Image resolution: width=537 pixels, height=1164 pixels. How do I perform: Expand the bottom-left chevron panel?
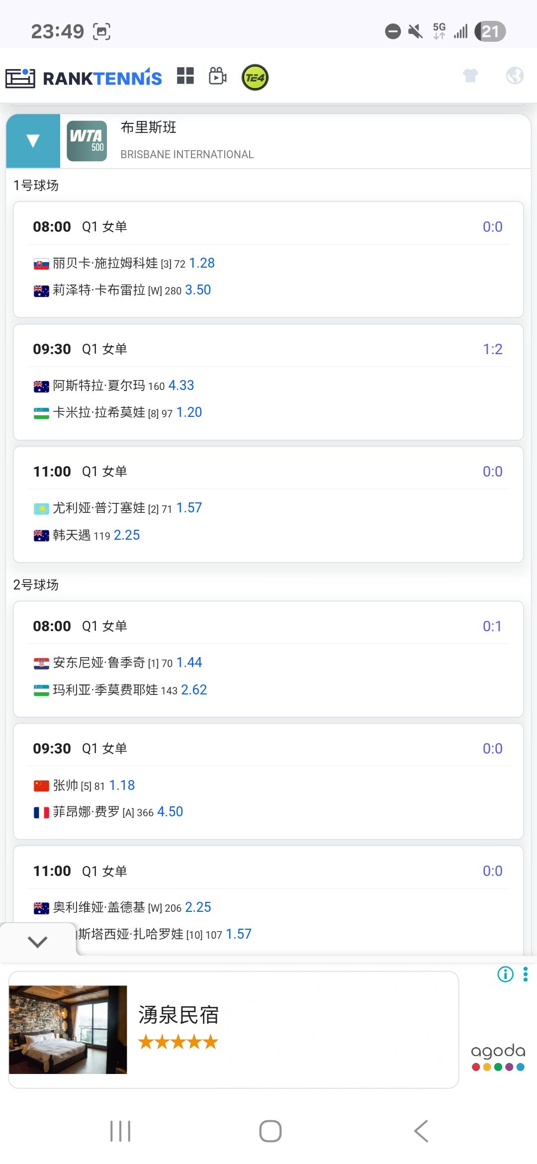click(x=38, y=941)
